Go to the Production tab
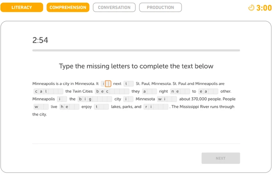The height and width of the screenshot is (175, 275). pos(160,7)
